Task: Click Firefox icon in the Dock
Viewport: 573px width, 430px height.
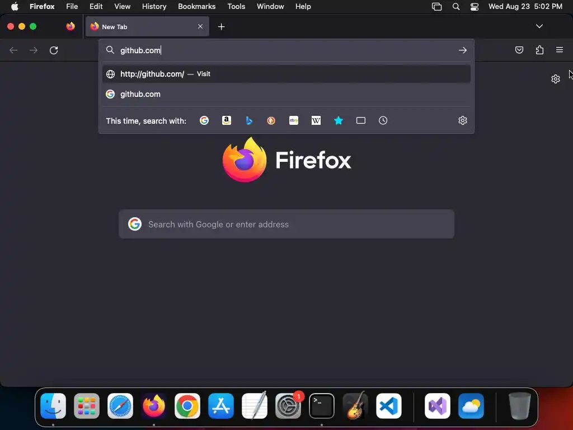Action: (x=154, y=406)
